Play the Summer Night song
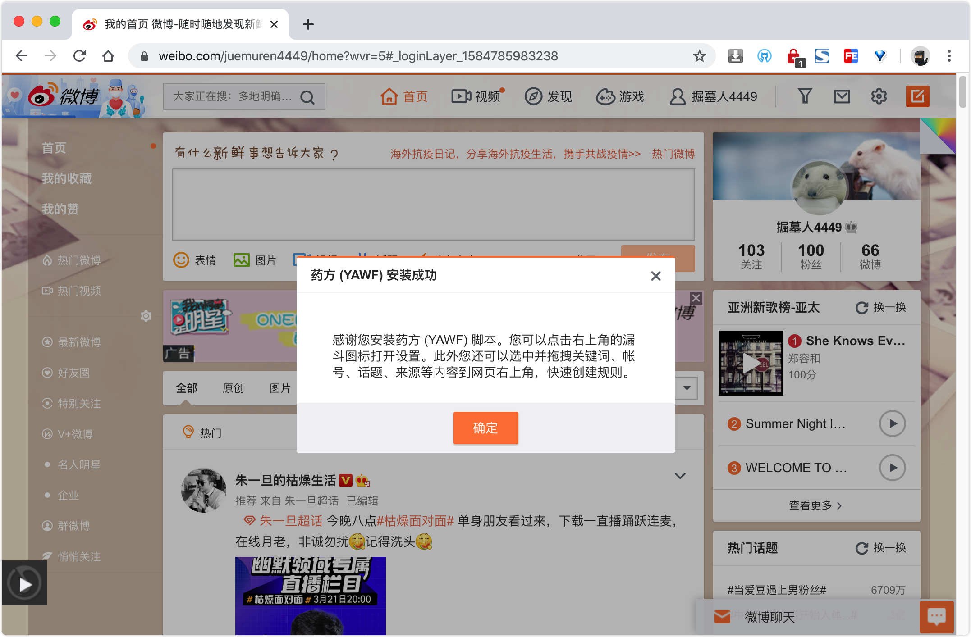 click(892, 423)
